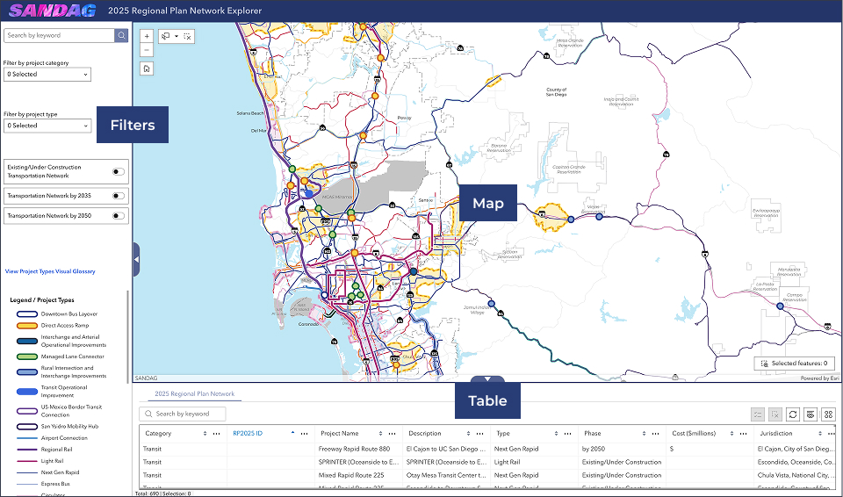The width and height of the screenshot is (843, 497).
Task: Open select tool options dropdown arrow
Action: [177, 37]
